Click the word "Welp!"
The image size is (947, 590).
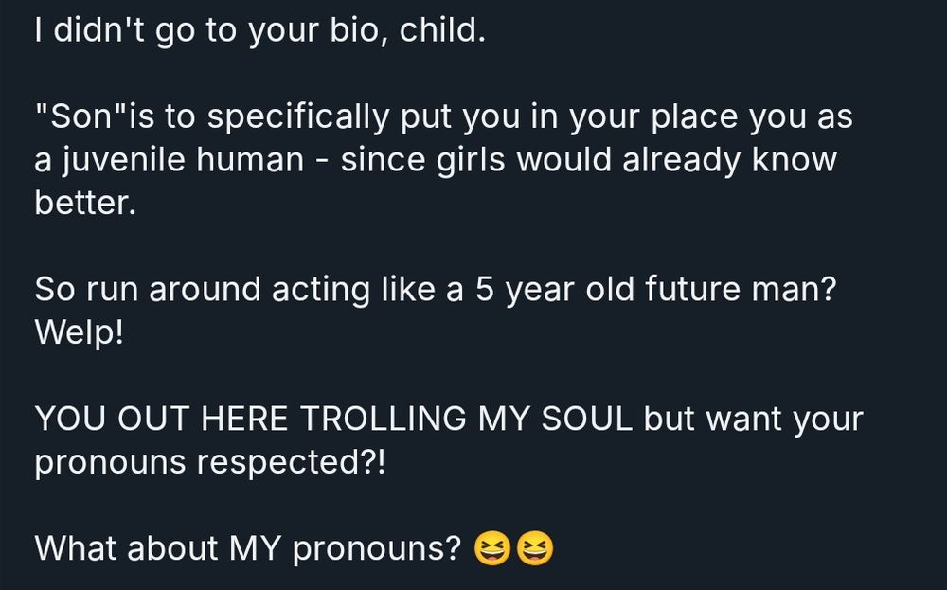click(x=80, y=332)
